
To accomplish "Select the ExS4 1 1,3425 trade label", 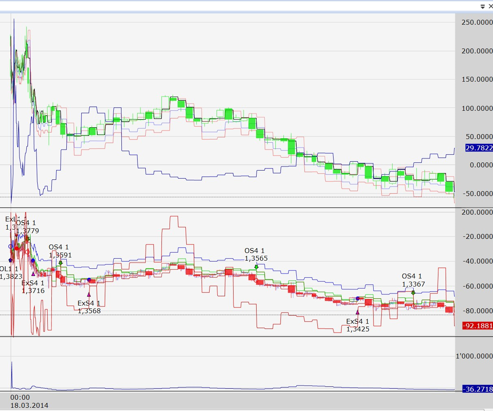I will pos(358,325).
